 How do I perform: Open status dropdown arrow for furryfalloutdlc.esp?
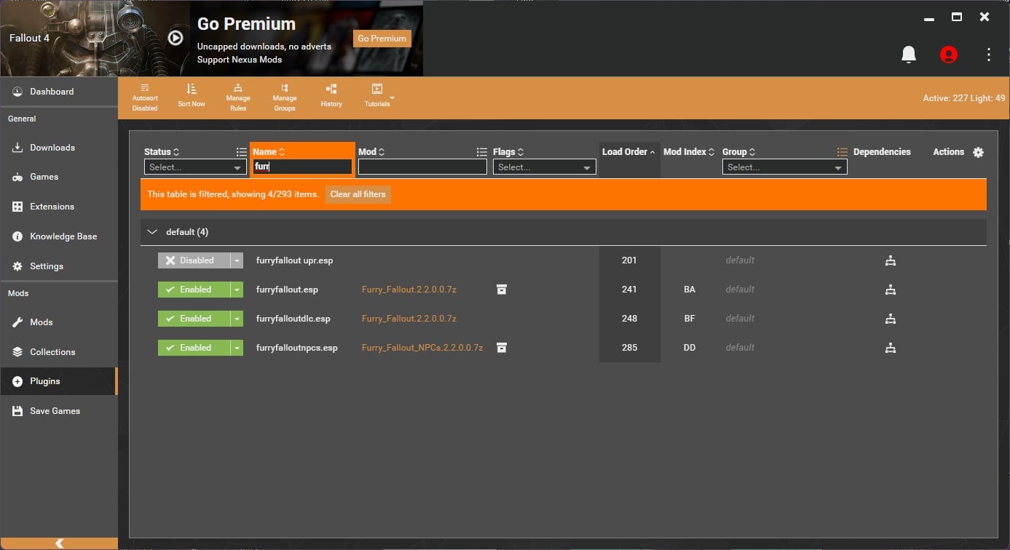click(237, 319)
